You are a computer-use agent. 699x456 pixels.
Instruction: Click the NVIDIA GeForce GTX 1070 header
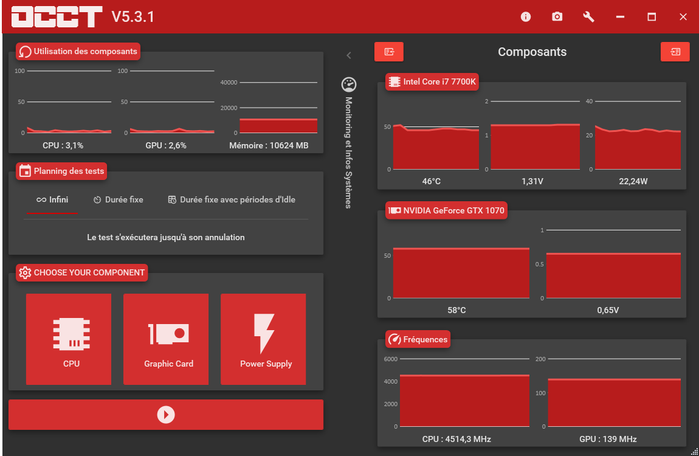(446, 210)
